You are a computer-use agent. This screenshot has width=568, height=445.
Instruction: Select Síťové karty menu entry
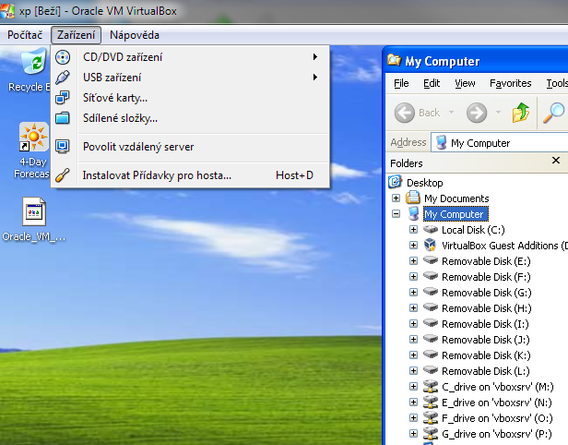[x=190, y=98]
